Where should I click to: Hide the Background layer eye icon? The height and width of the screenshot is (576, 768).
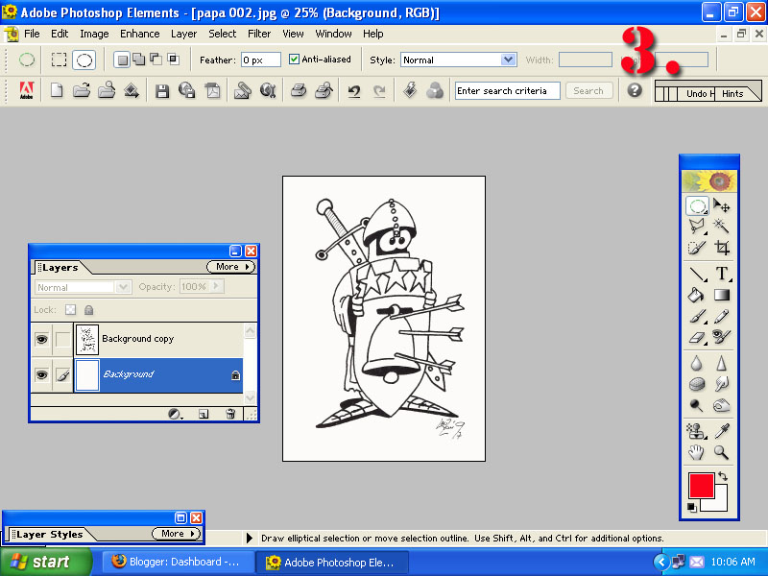point(41,375)
